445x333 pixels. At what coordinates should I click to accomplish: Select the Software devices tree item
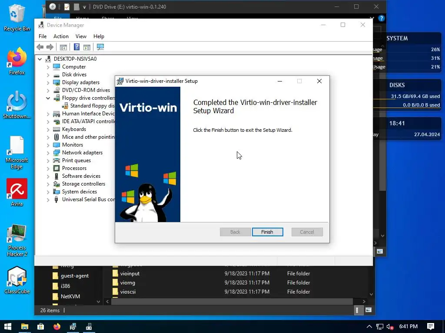coord(81,176)
